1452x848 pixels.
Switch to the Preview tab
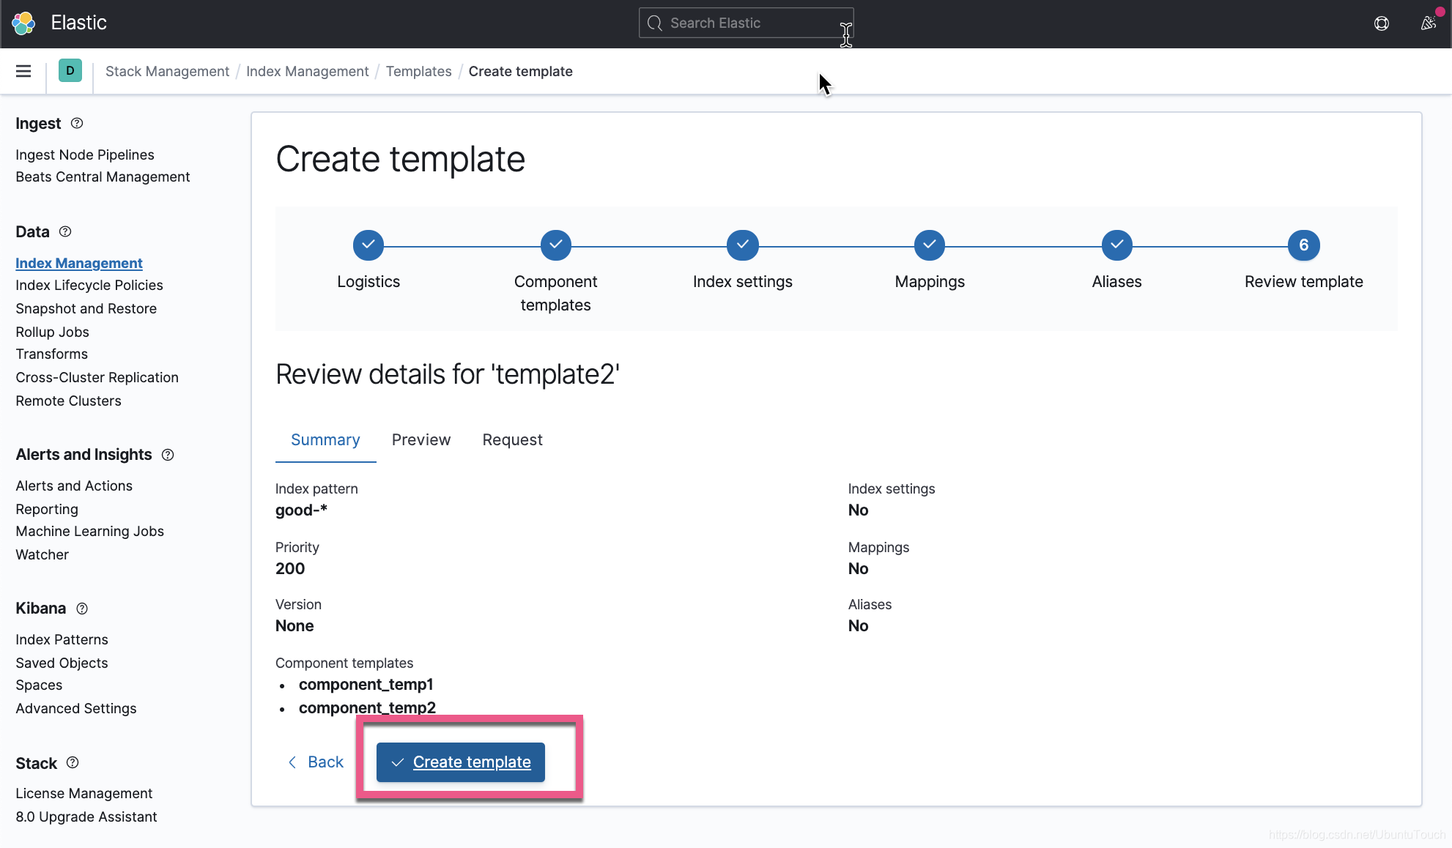tap(421, 439)
